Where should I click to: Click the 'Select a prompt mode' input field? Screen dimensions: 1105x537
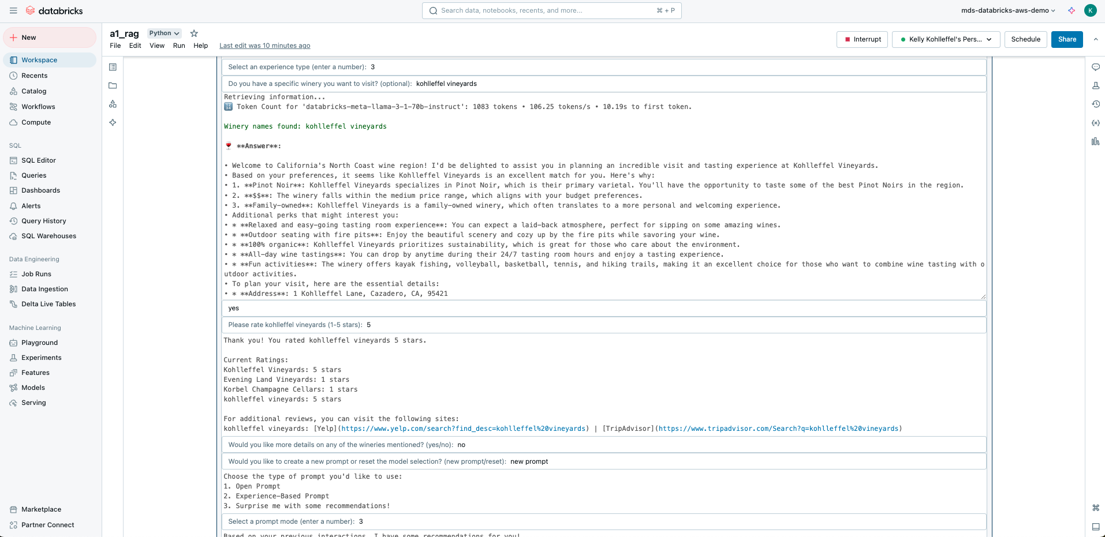pyautogui.click(x=604, y=521)
